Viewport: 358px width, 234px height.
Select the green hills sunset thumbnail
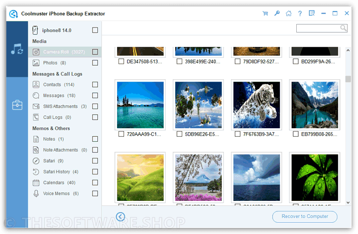140,177
